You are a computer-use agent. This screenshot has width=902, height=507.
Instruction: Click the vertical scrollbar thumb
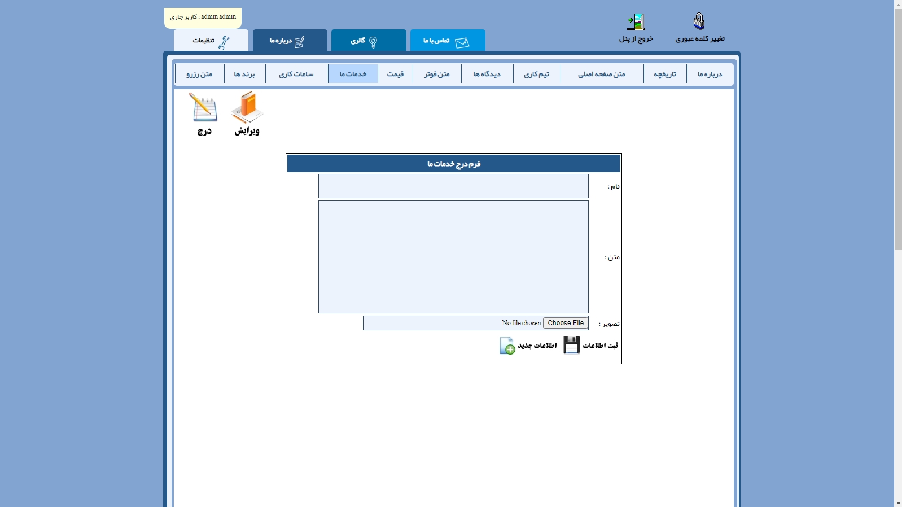coord(898,129)
